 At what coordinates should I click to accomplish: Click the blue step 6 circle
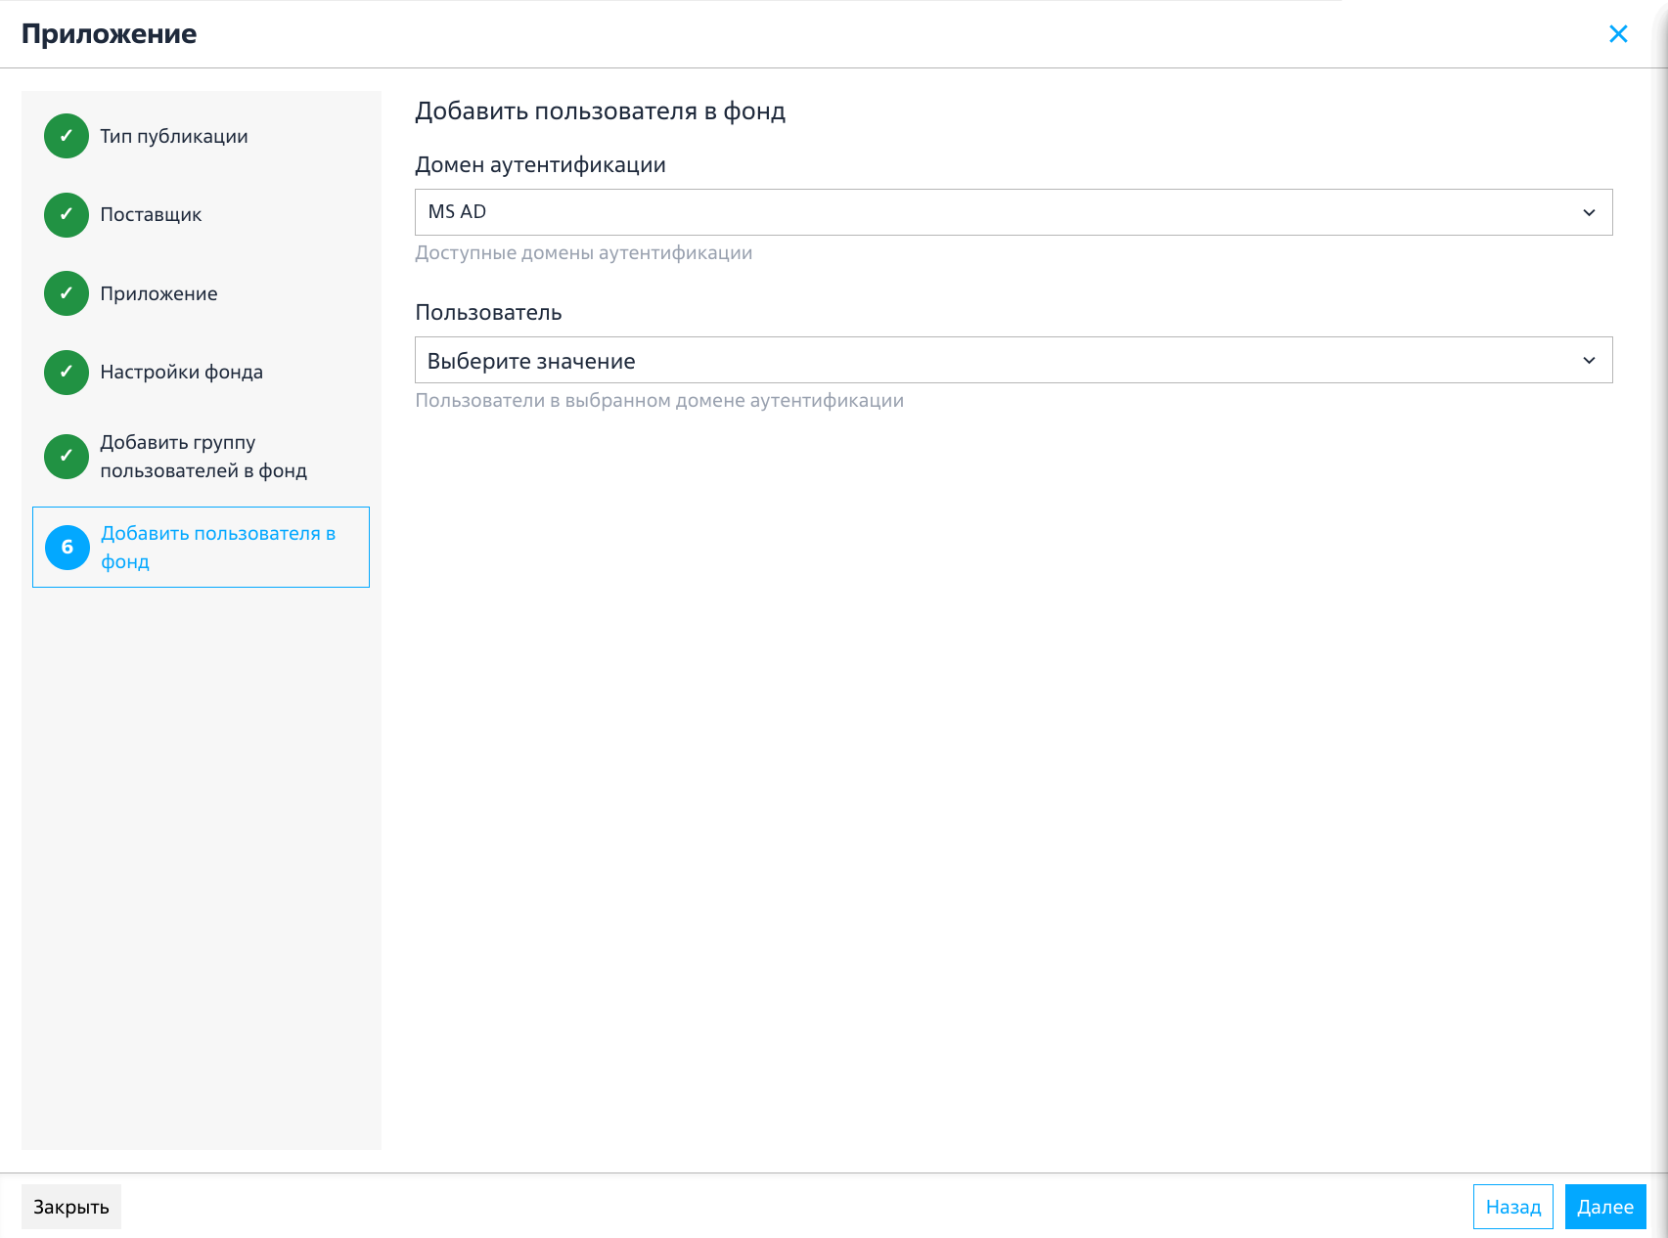(68, 547)
